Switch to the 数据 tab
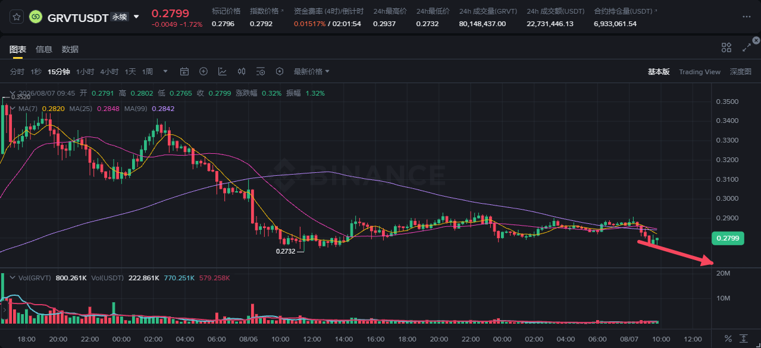Screen dimensions: 761x348 tap(70, 49)
